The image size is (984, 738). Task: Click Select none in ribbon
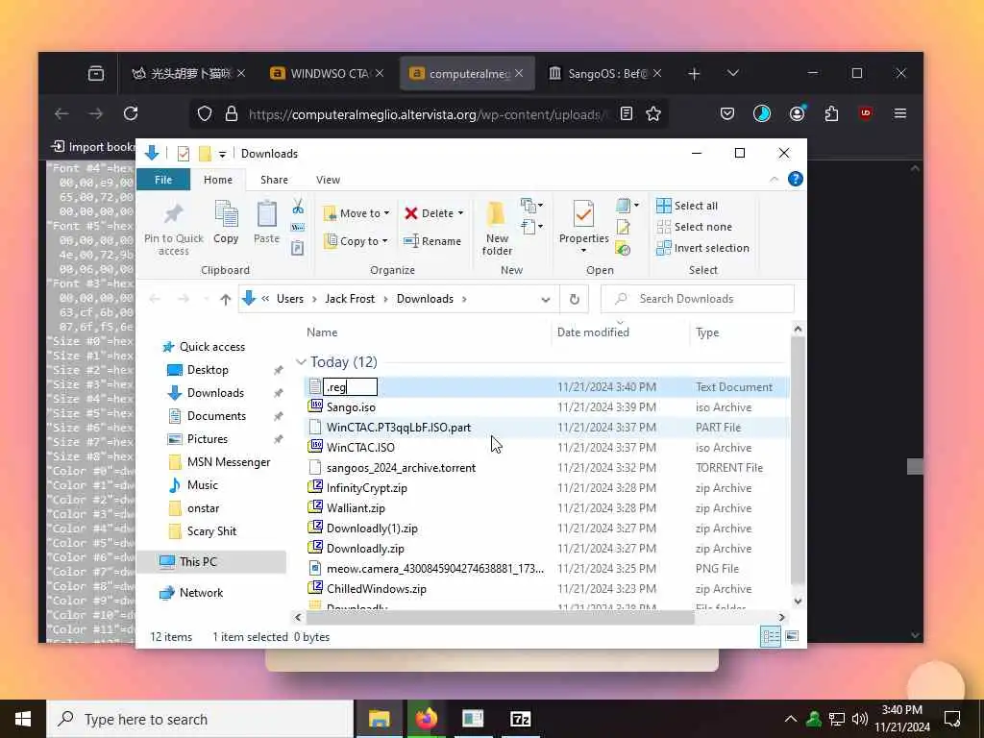pyautogui.click(x=694, y=227)
